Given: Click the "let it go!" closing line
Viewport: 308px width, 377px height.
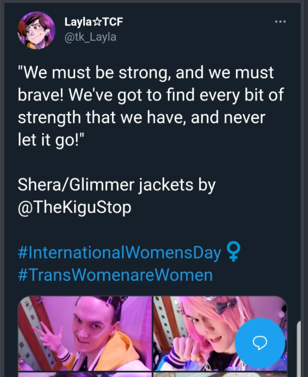Looking at the screenshot, I should click(51, 140).
